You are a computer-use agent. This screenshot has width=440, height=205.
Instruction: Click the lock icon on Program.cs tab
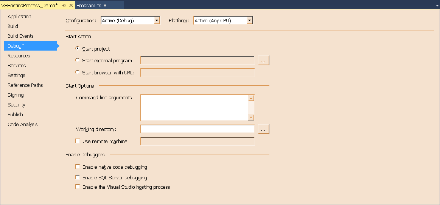tap(105, 5)
